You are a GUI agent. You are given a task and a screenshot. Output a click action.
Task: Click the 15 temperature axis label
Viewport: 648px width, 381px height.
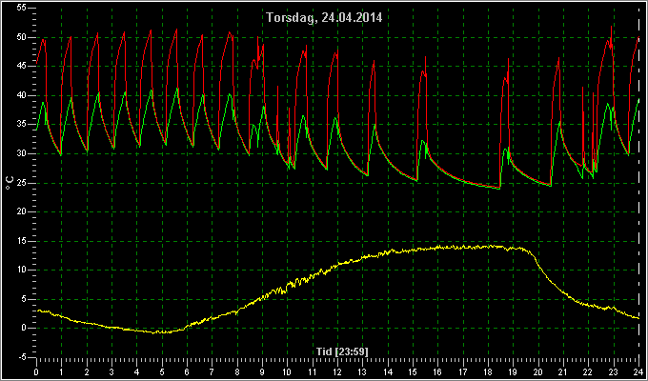click(22, 241)
